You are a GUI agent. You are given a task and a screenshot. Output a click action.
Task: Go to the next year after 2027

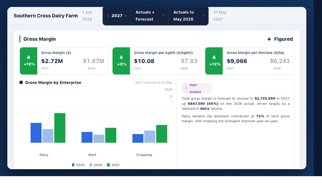click(126, 16)
